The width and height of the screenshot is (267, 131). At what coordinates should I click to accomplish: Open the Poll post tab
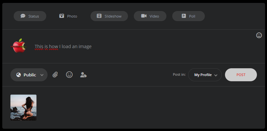pos(189,16)
